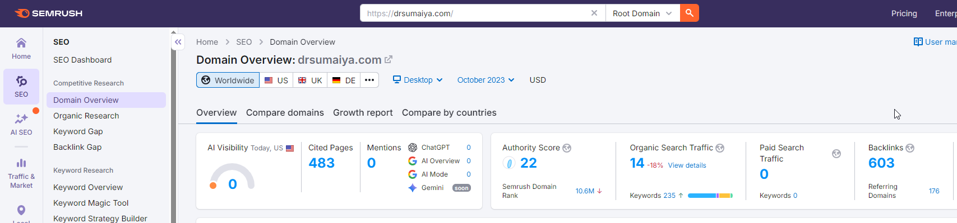Click the ChatGPT icon

point(413,148)
